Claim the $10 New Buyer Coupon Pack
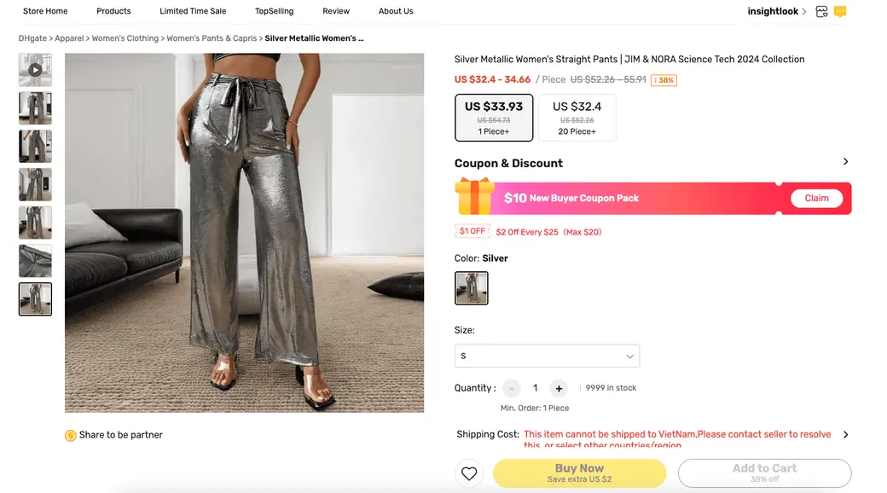 tap(816, 198)
